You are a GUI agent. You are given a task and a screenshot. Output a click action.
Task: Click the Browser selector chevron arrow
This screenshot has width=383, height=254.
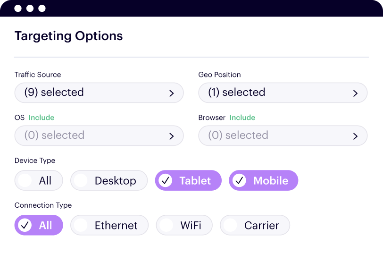click(356, 136)
